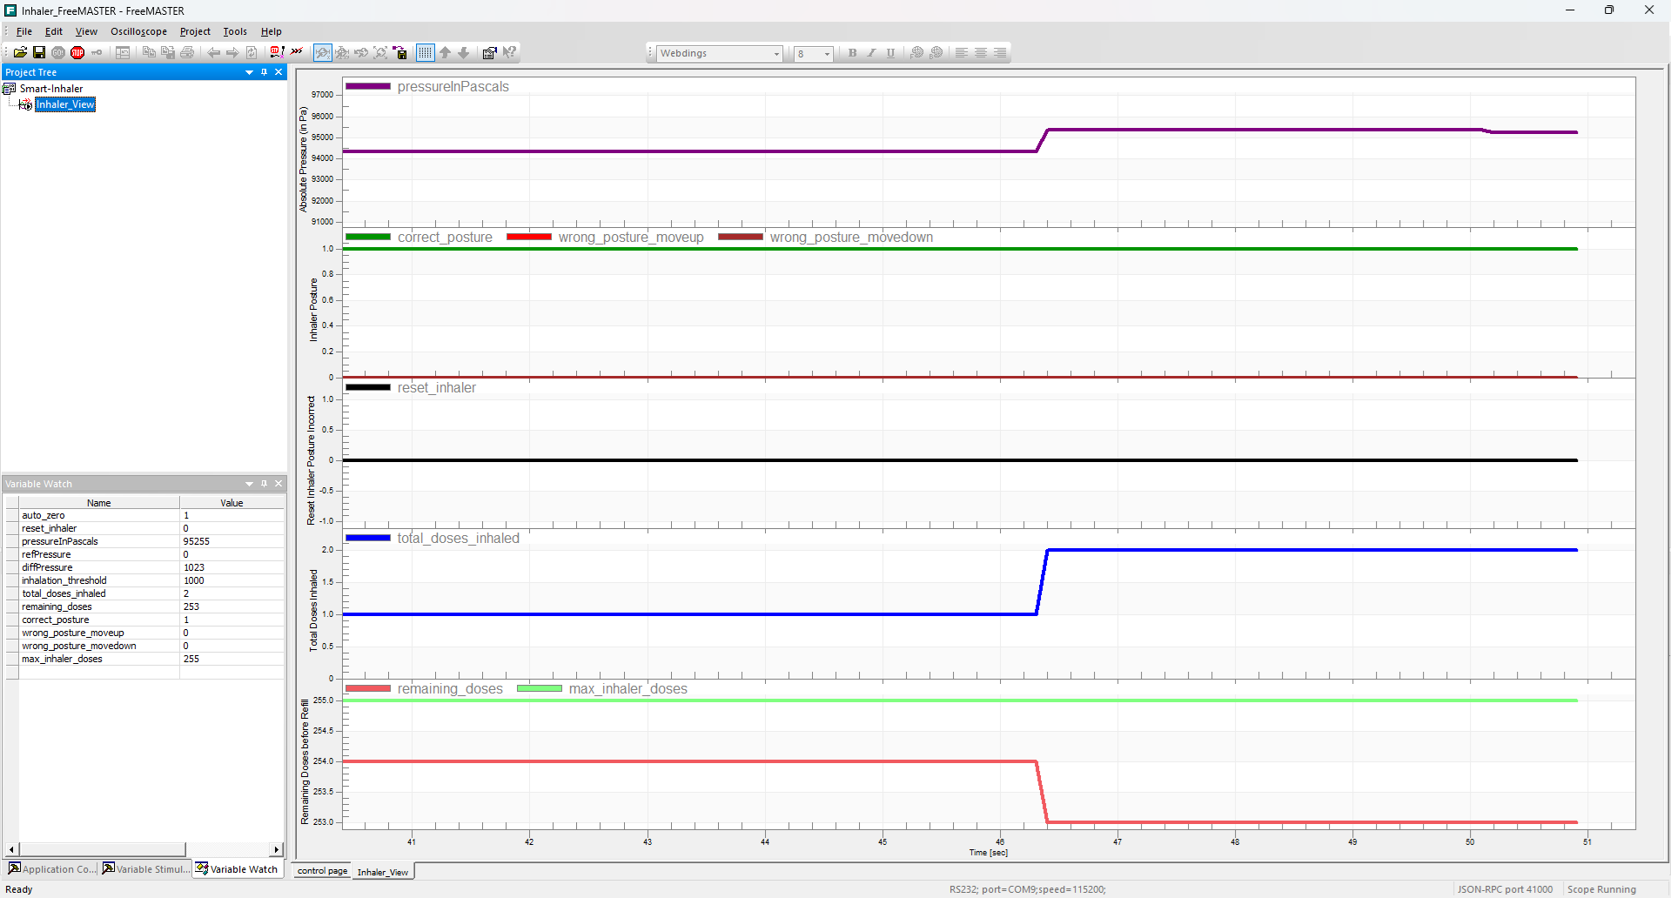Toggle the highlighted scope cursor zoom button
The height and width of the screenshot is (898, 1671).
(x=322, y=53)
